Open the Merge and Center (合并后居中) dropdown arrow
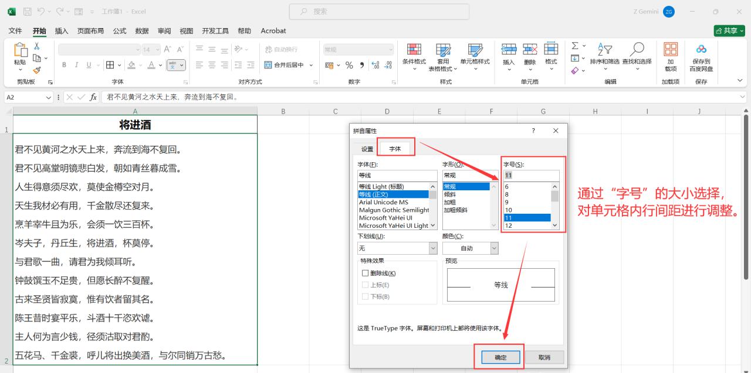The image size is (751, 373). (x=311, y=65)
